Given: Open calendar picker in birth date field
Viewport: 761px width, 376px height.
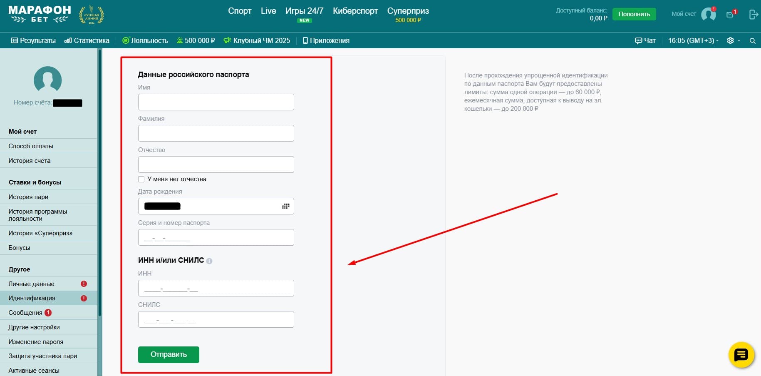Looking at the screenshot, I should click(x=285, y=206).
